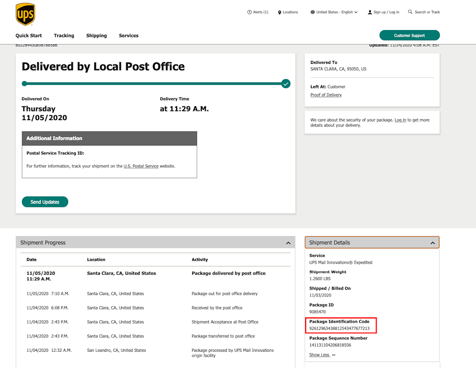Click the UPS shield logo
This screenshot has height=368, width=476.
26,14
